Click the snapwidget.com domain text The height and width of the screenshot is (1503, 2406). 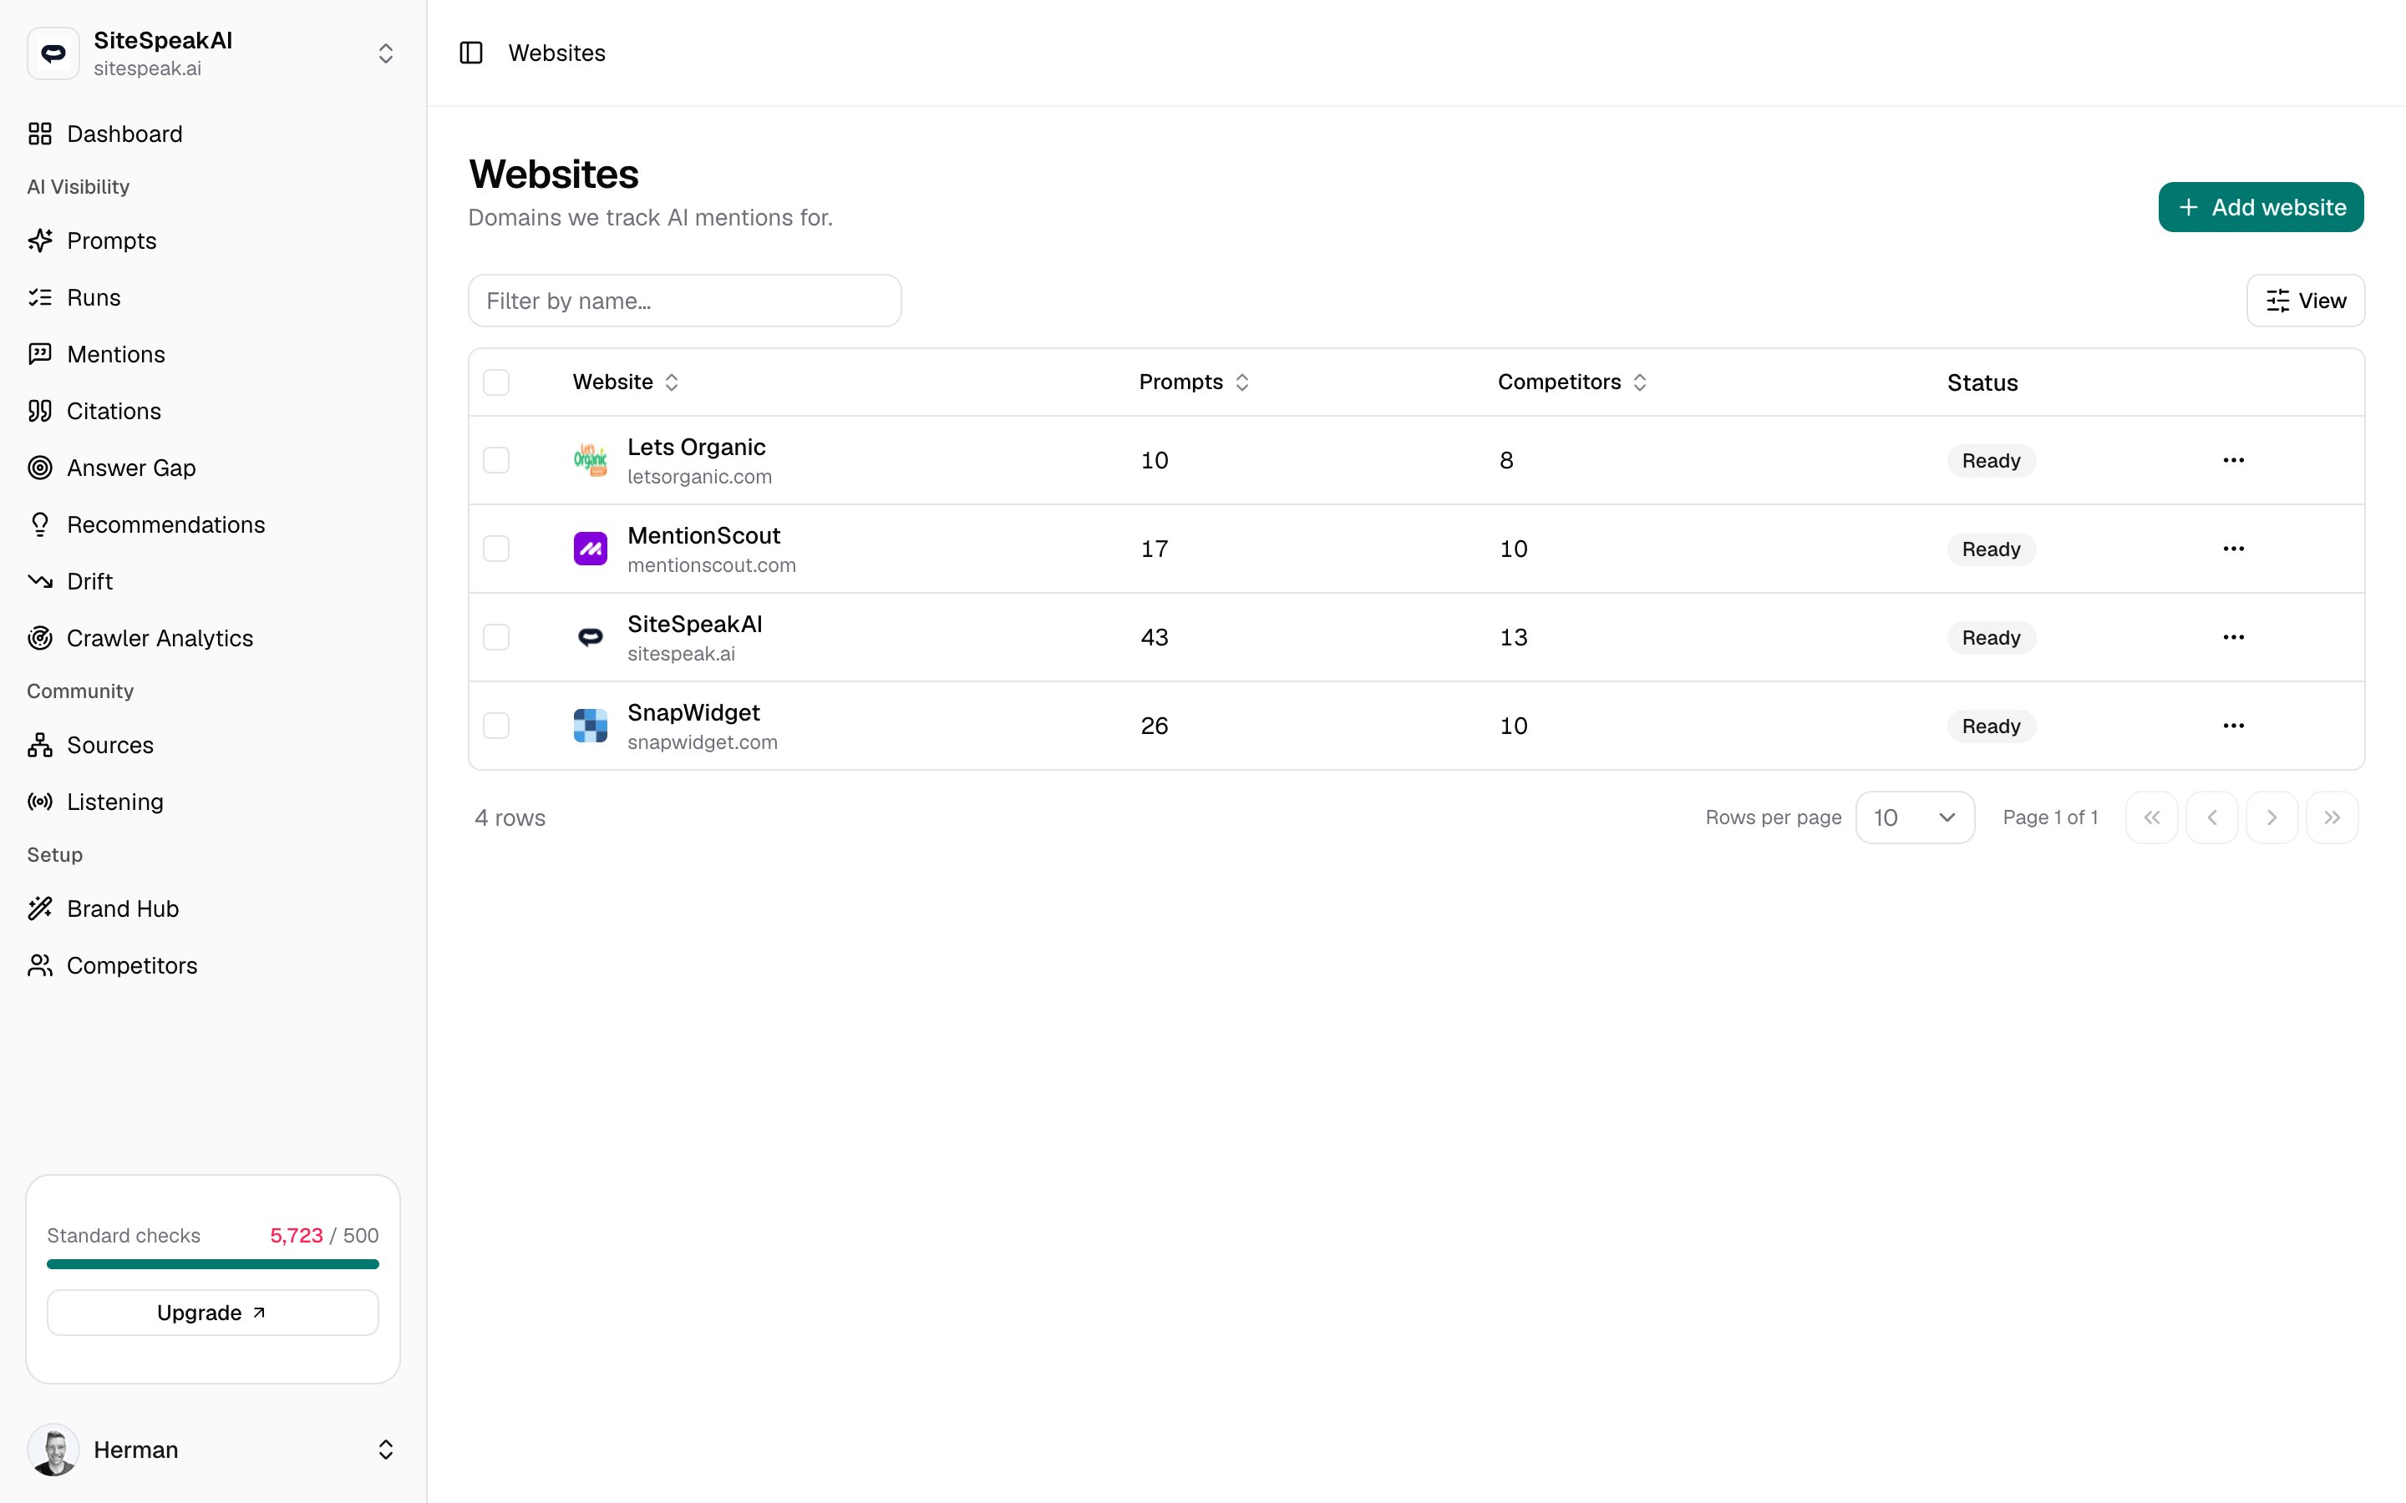[x=702, y=742]
